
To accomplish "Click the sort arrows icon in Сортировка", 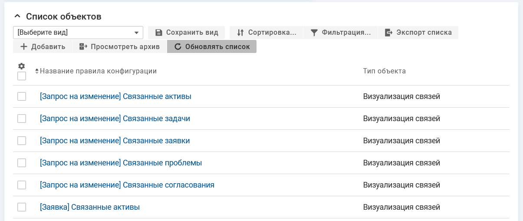I will click(240, 33).
